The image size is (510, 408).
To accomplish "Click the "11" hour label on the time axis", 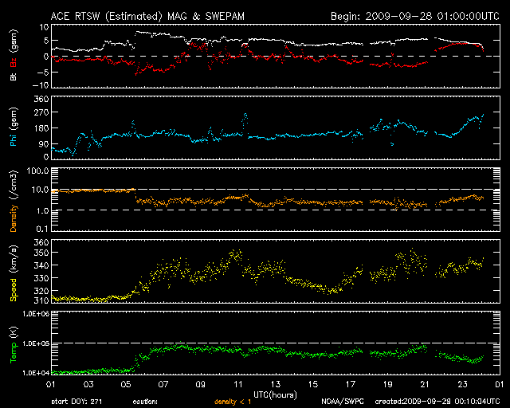I will [x=238, y=385].
